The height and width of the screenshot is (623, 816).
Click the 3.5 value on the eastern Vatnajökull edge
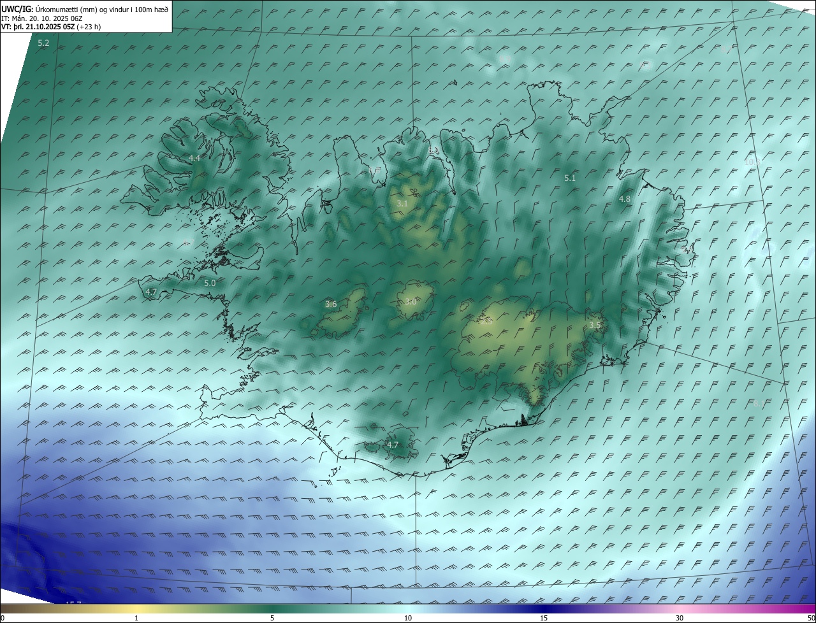coord(595,325)
